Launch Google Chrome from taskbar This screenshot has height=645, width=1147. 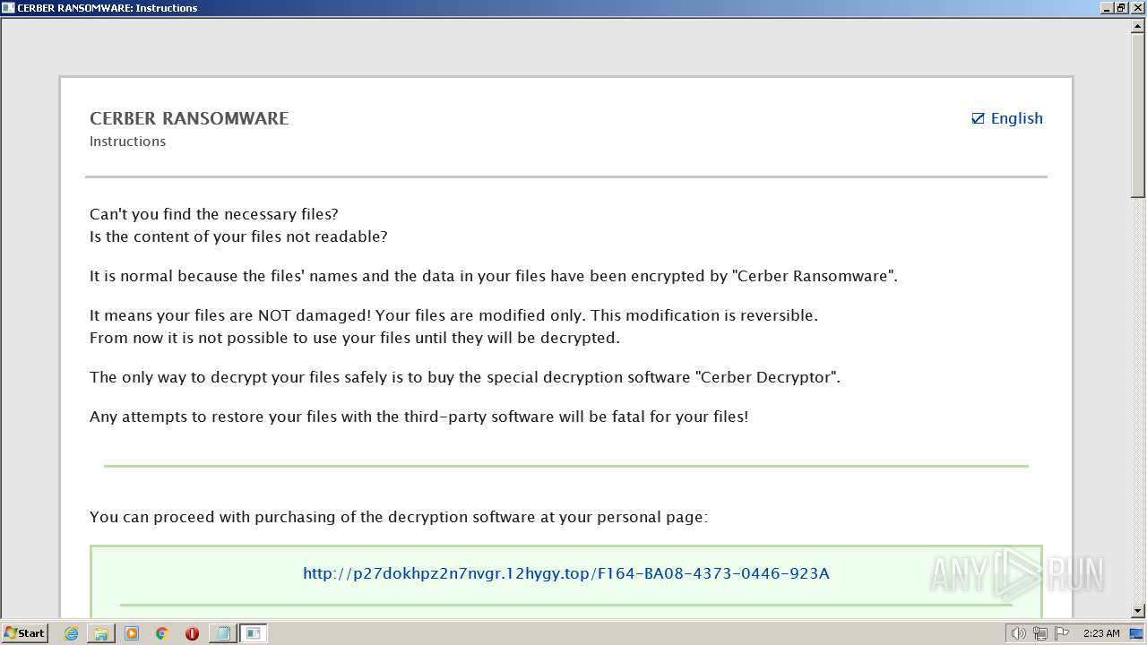tap(161, 633)
